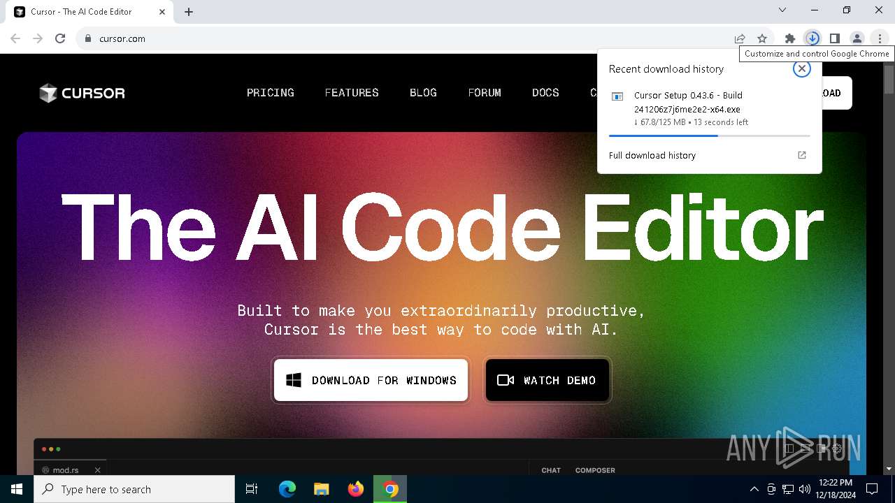The image size is (895, 503).
Task: Close the Cursor browser tab
Action: point(162,12)
